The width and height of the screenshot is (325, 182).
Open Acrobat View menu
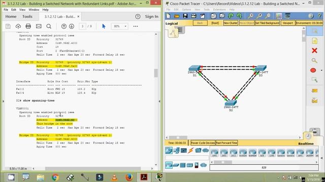pyautogui.click(x=22, y=10)
